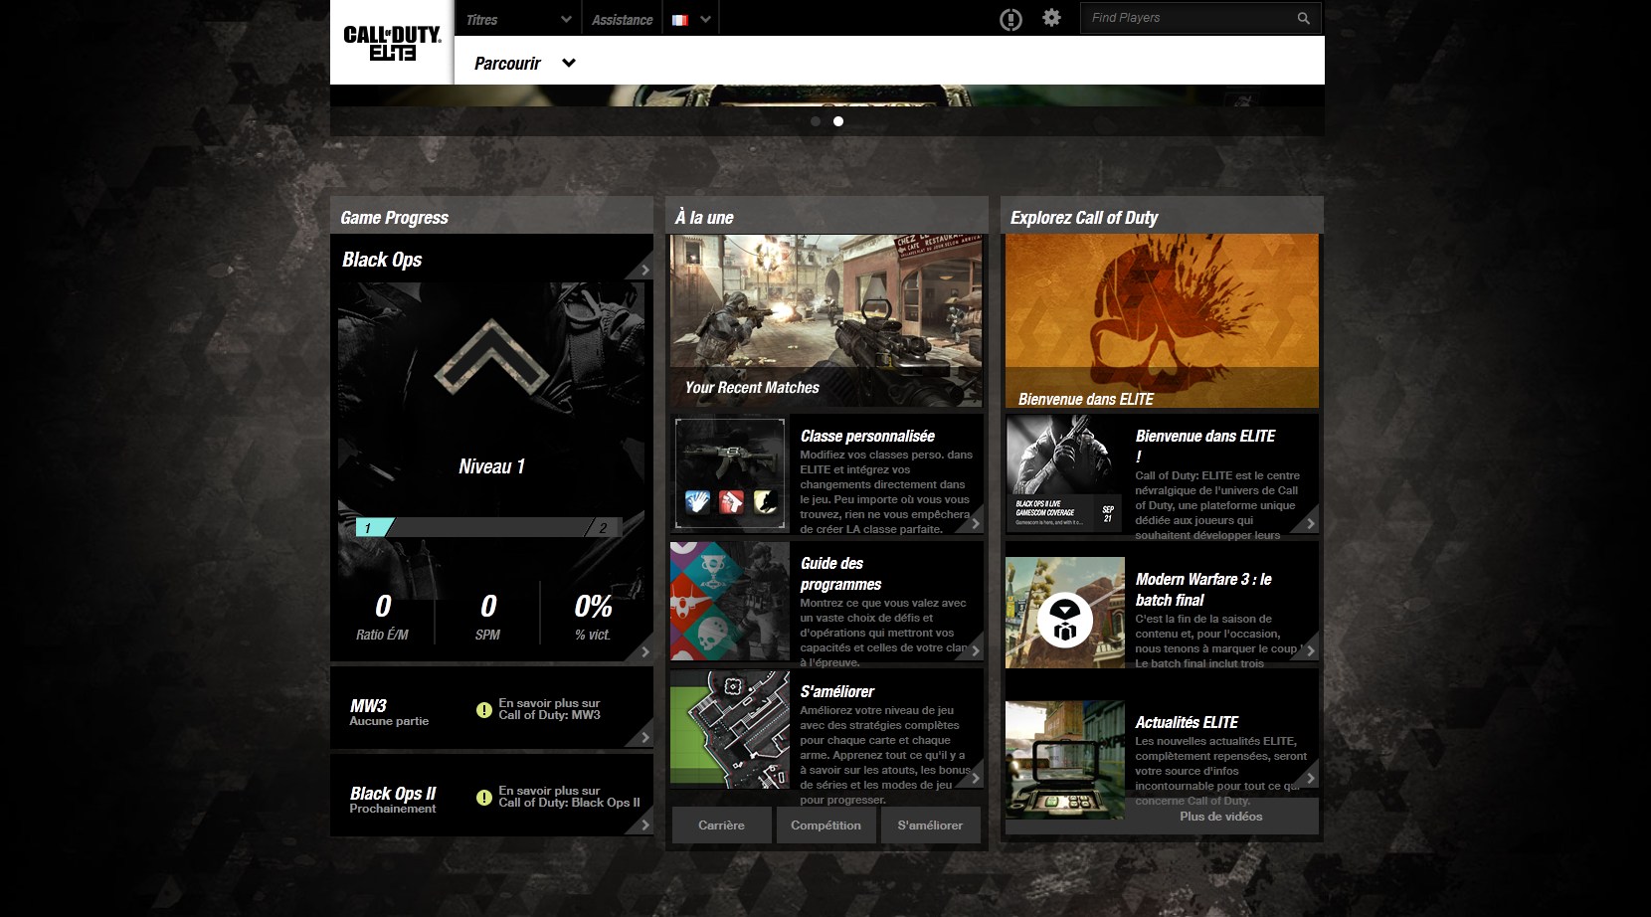Switch to the S'améliorer tab
Screen dimensions: 1651x917
point(930,825)
